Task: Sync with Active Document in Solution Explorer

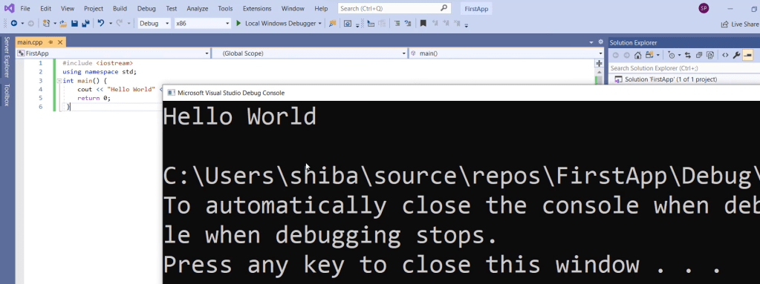Action: tap(687, 55)
